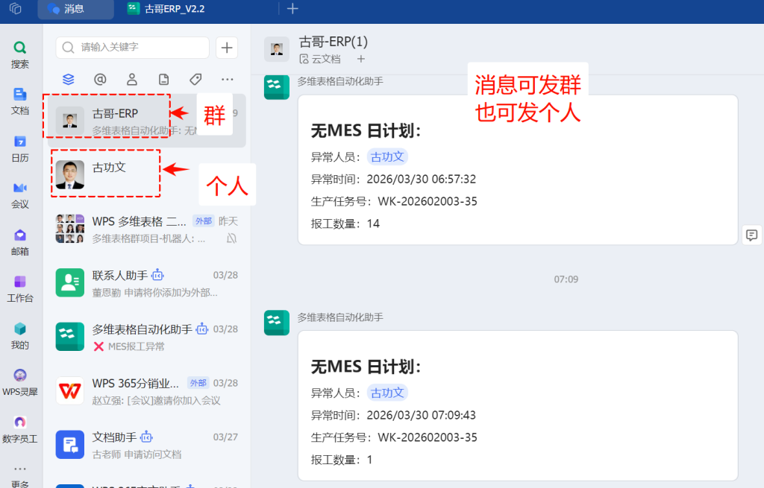This screenshot has width=764, height=488.
Task: Open WPS 365分销业 conversation
Action: (146, 390)
